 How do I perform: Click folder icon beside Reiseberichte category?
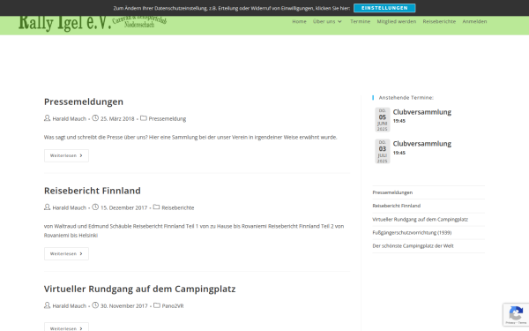[157, 207]
